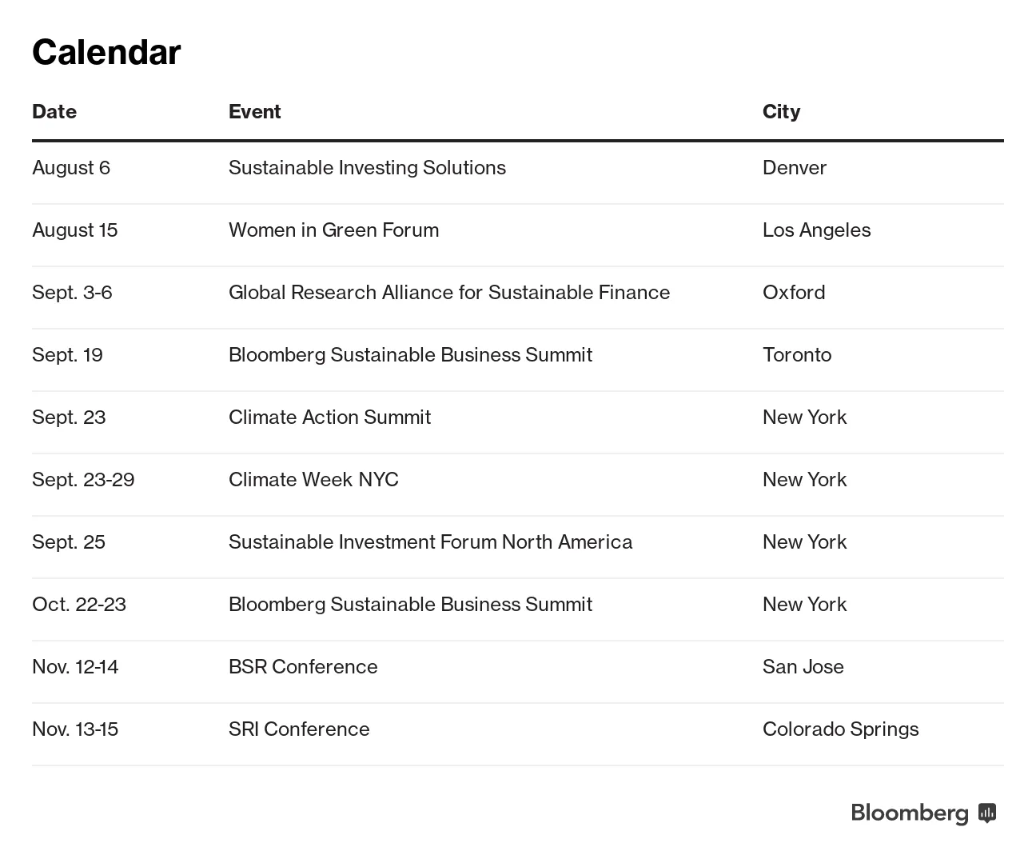Select the City column header
Screen dimensions: 1036x859
tap(781, 111)
